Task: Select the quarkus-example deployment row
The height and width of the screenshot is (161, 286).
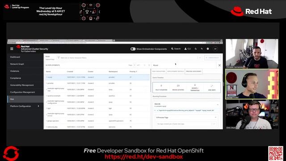Action: coord(97,96)
